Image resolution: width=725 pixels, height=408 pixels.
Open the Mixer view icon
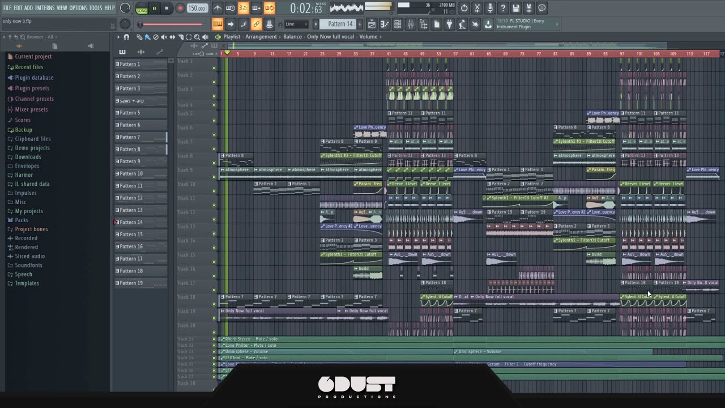click(x=410, y=24)
